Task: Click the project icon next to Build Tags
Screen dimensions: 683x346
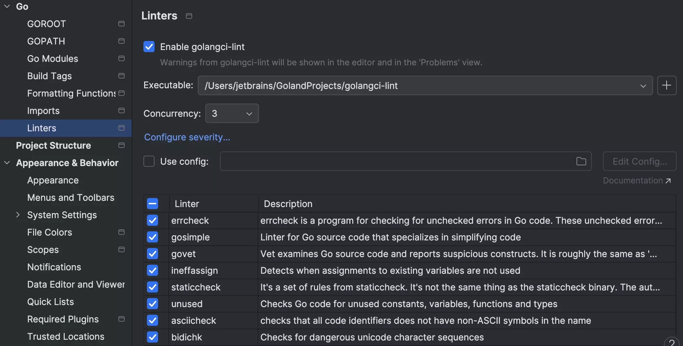Action: click(x=121, y=76)
